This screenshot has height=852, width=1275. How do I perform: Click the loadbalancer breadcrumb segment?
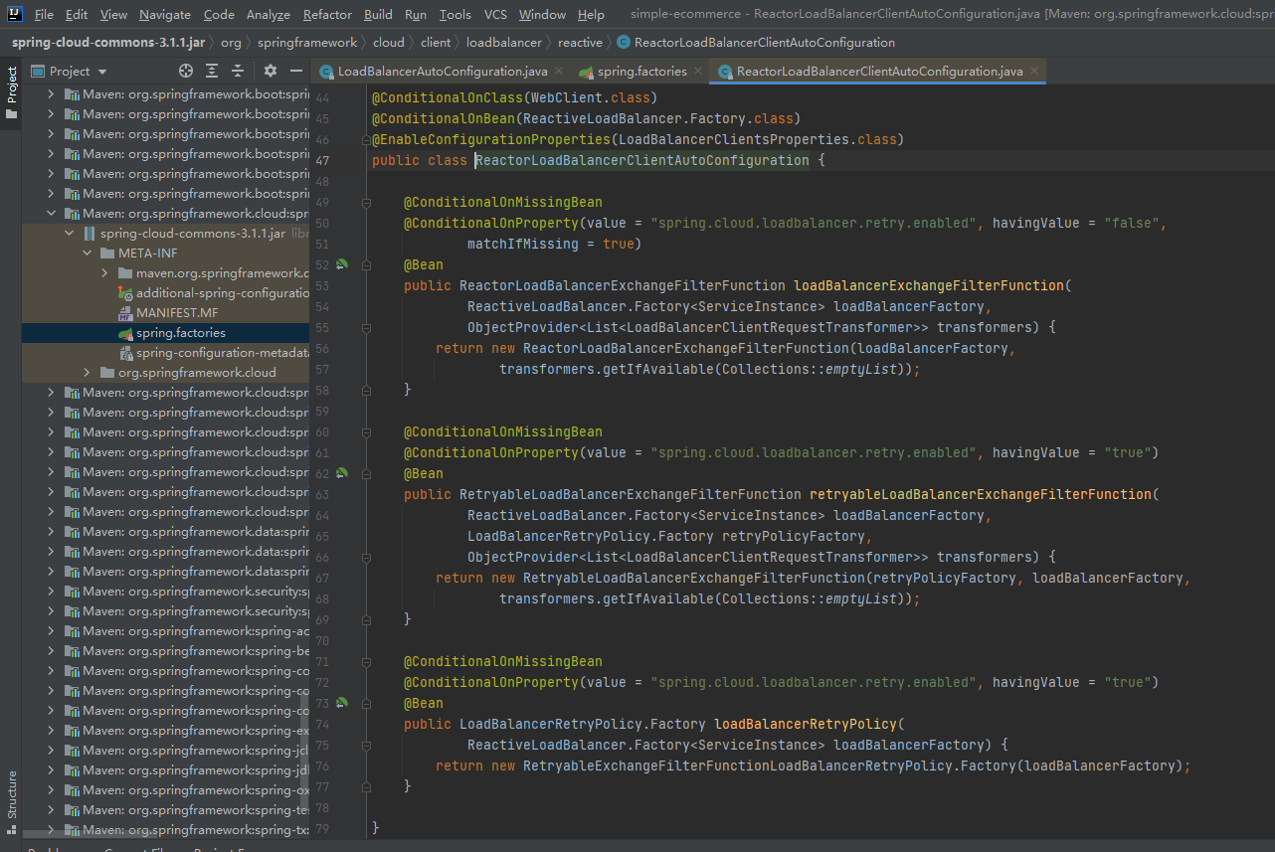[x=504, y=43]
